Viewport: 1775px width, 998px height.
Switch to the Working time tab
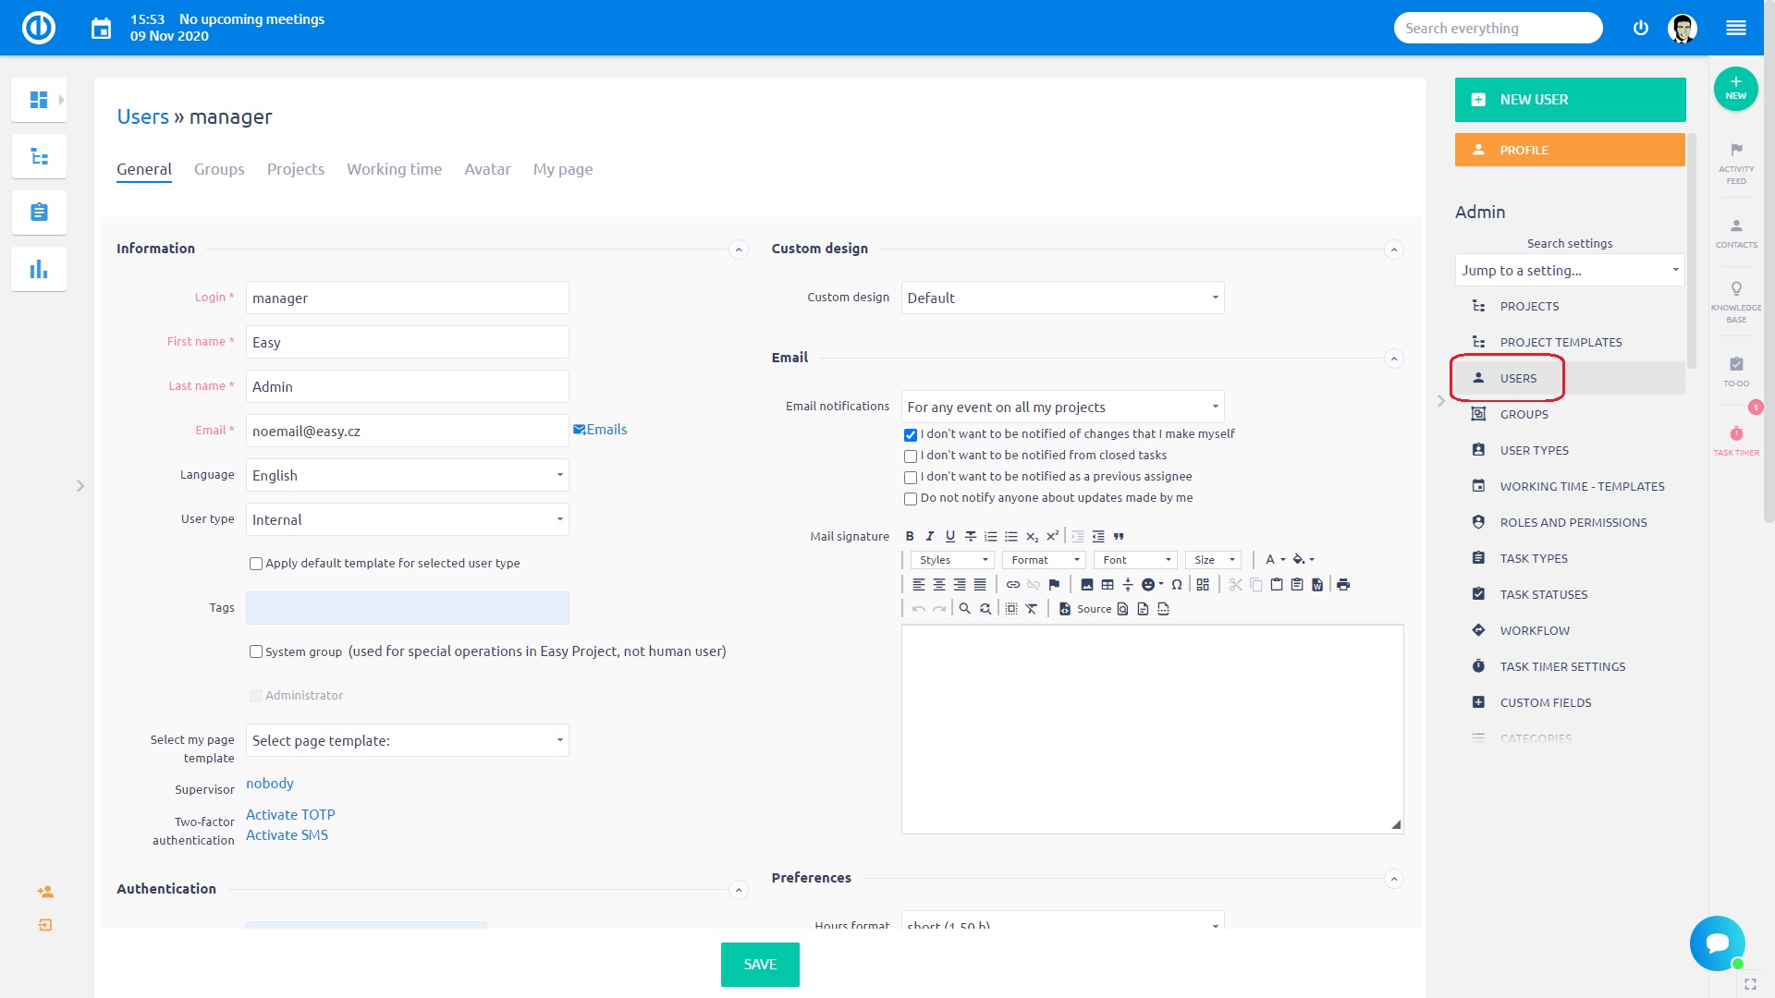[x=394, y=168]
